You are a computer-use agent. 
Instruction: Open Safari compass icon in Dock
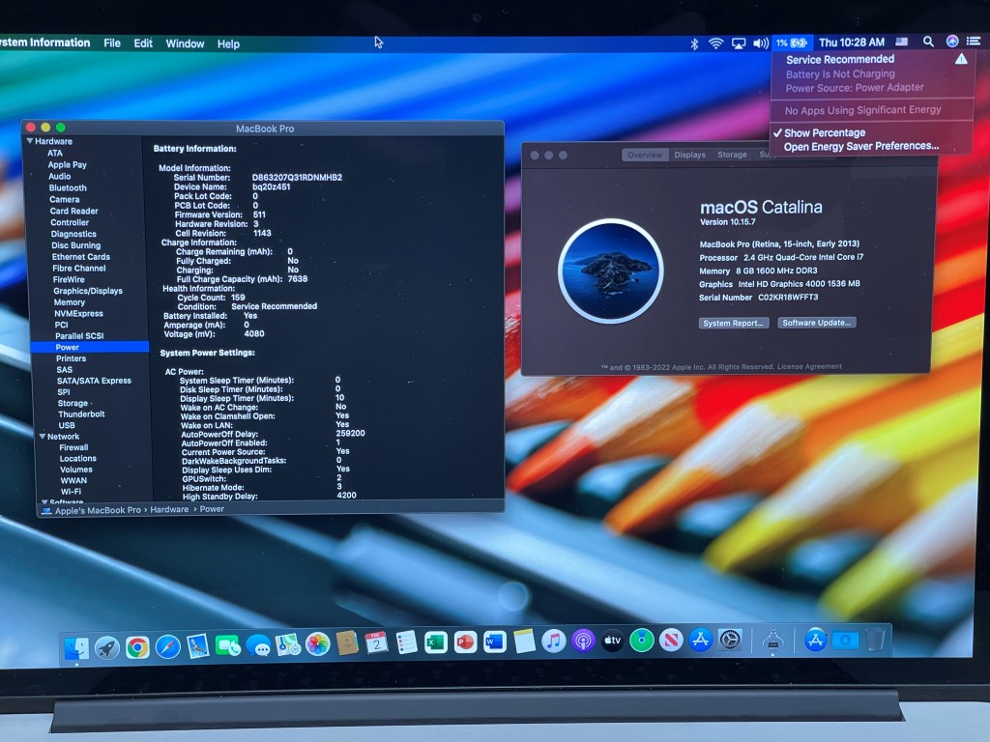point(168,646)
